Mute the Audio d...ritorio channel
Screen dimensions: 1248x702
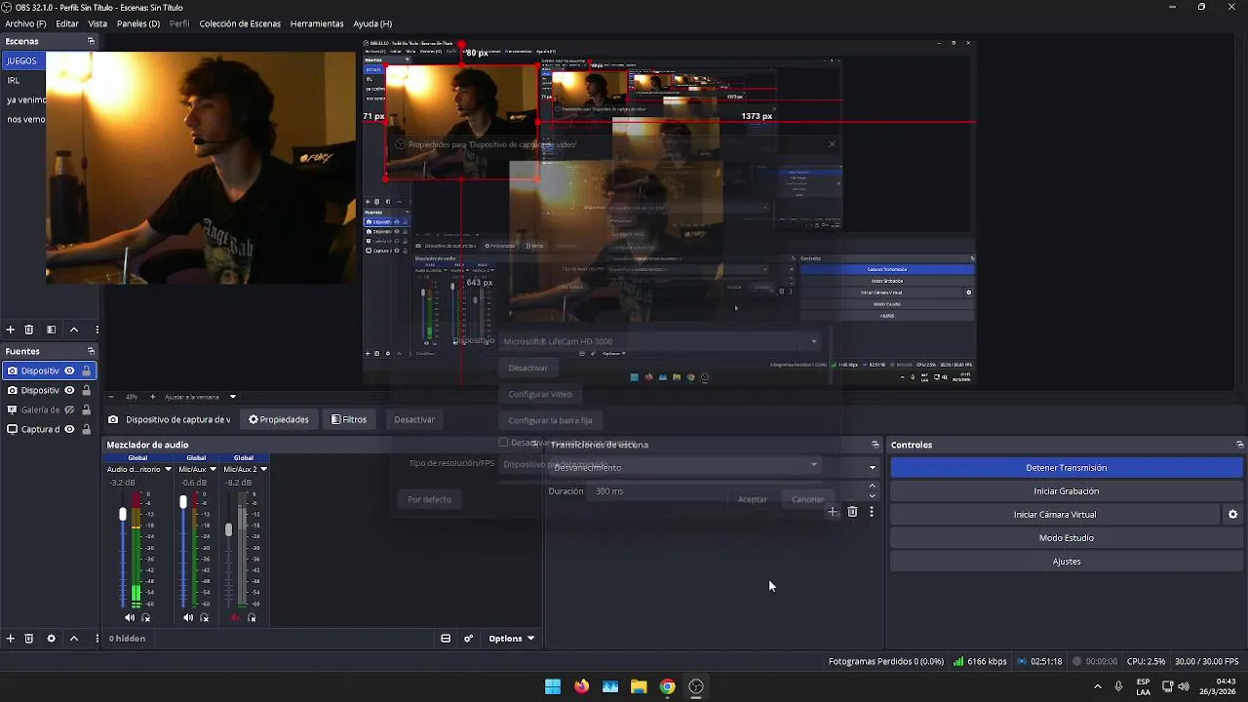130,618
